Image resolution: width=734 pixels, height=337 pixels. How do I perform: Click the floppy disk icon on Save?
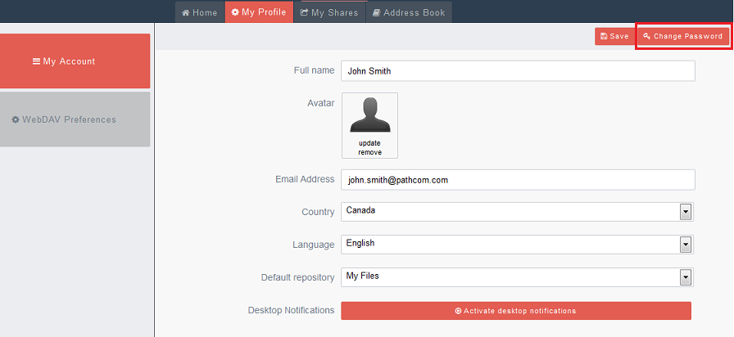tap(604, 37)
